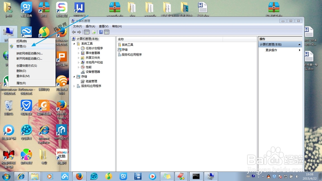322x181 pixels.
Task: Open the Windows Start button
Action: [6, 176]
